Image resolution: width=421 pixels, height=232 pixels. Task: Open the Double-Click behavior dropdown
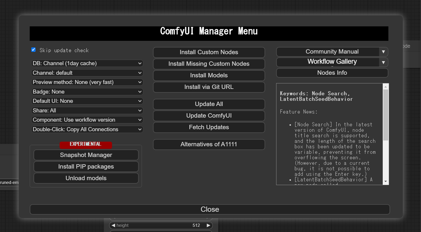point(87,129)
